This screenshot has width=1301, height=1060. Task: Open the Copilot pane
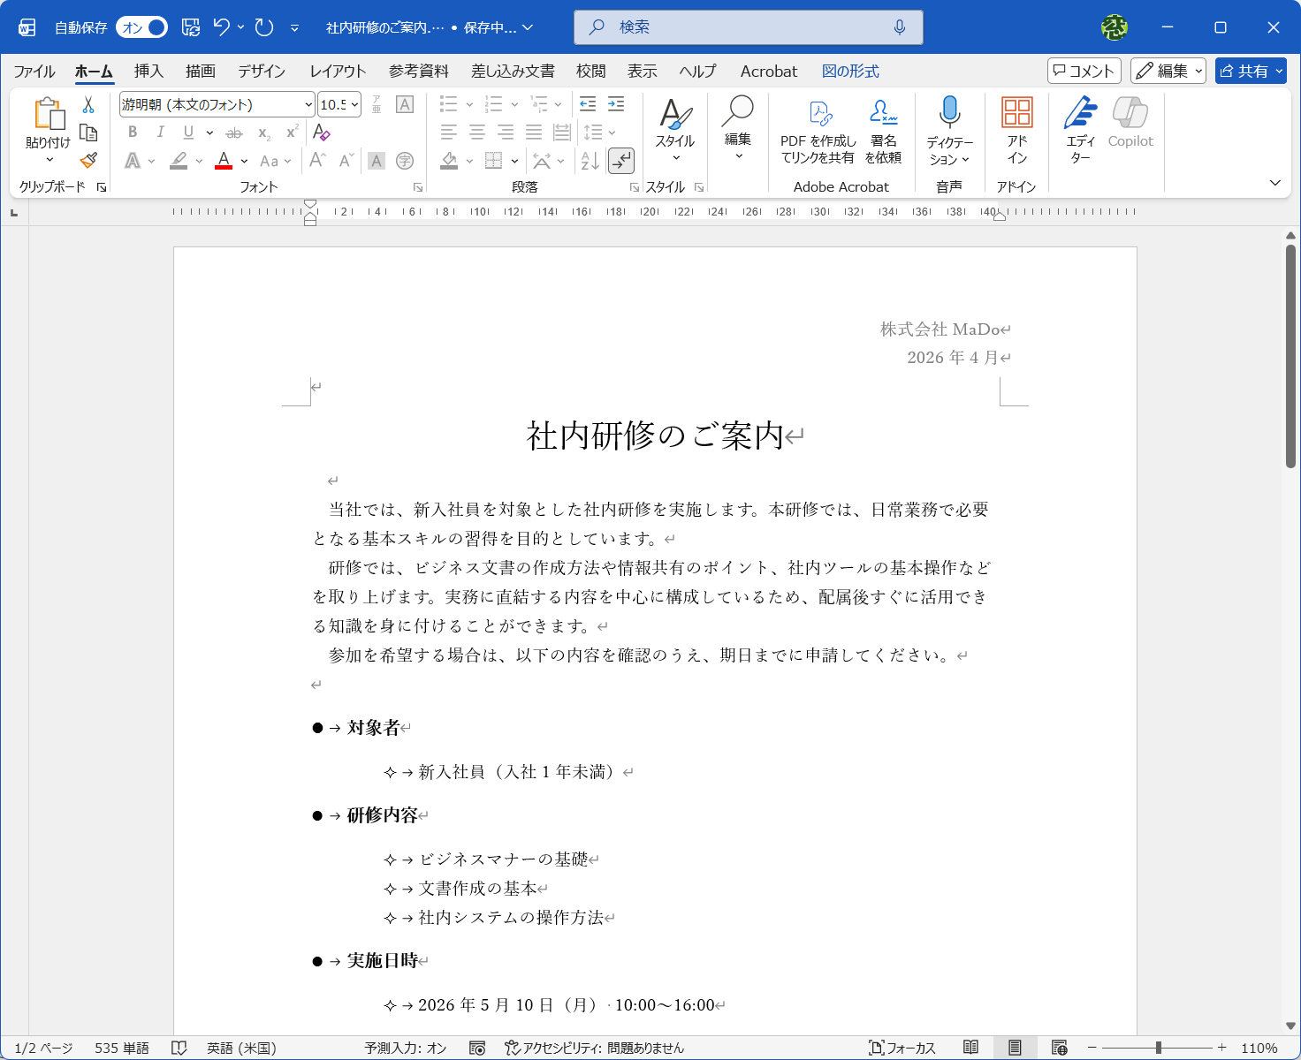[x=1130, y=126]
